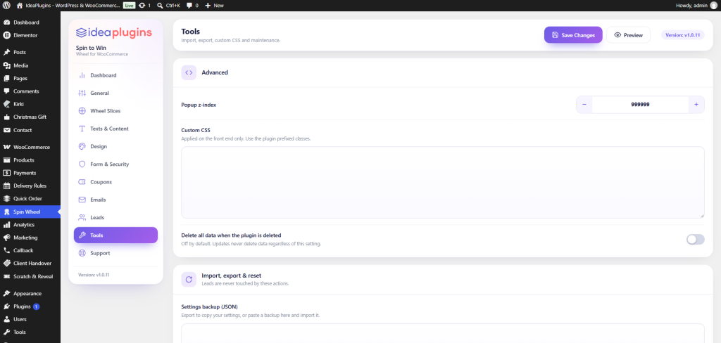Open Contact menu item
This screenshot has width=721, height=343.
coord(30,130)
